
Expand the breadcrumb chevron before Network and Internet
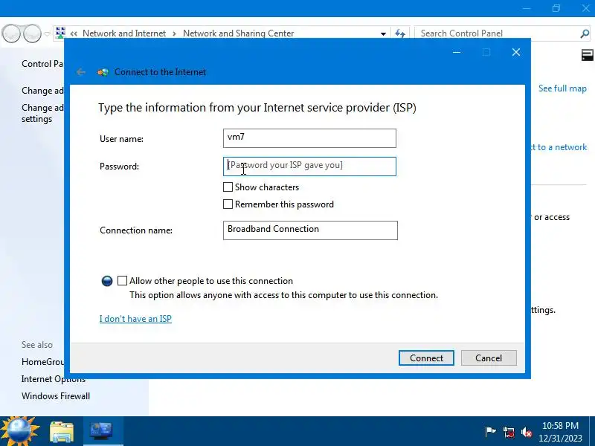point(74,33)
